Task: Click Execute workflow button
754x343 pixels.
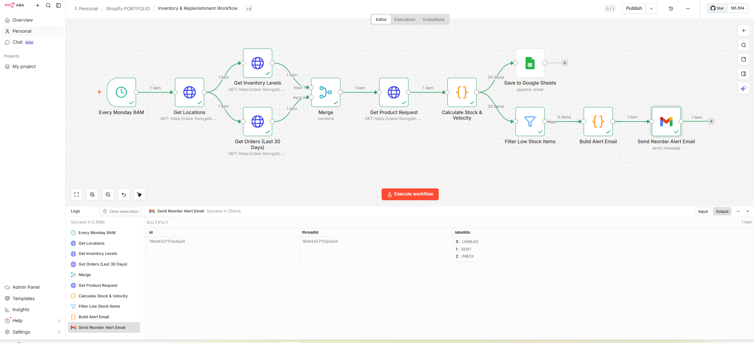Action: click(x=410, y=194)
